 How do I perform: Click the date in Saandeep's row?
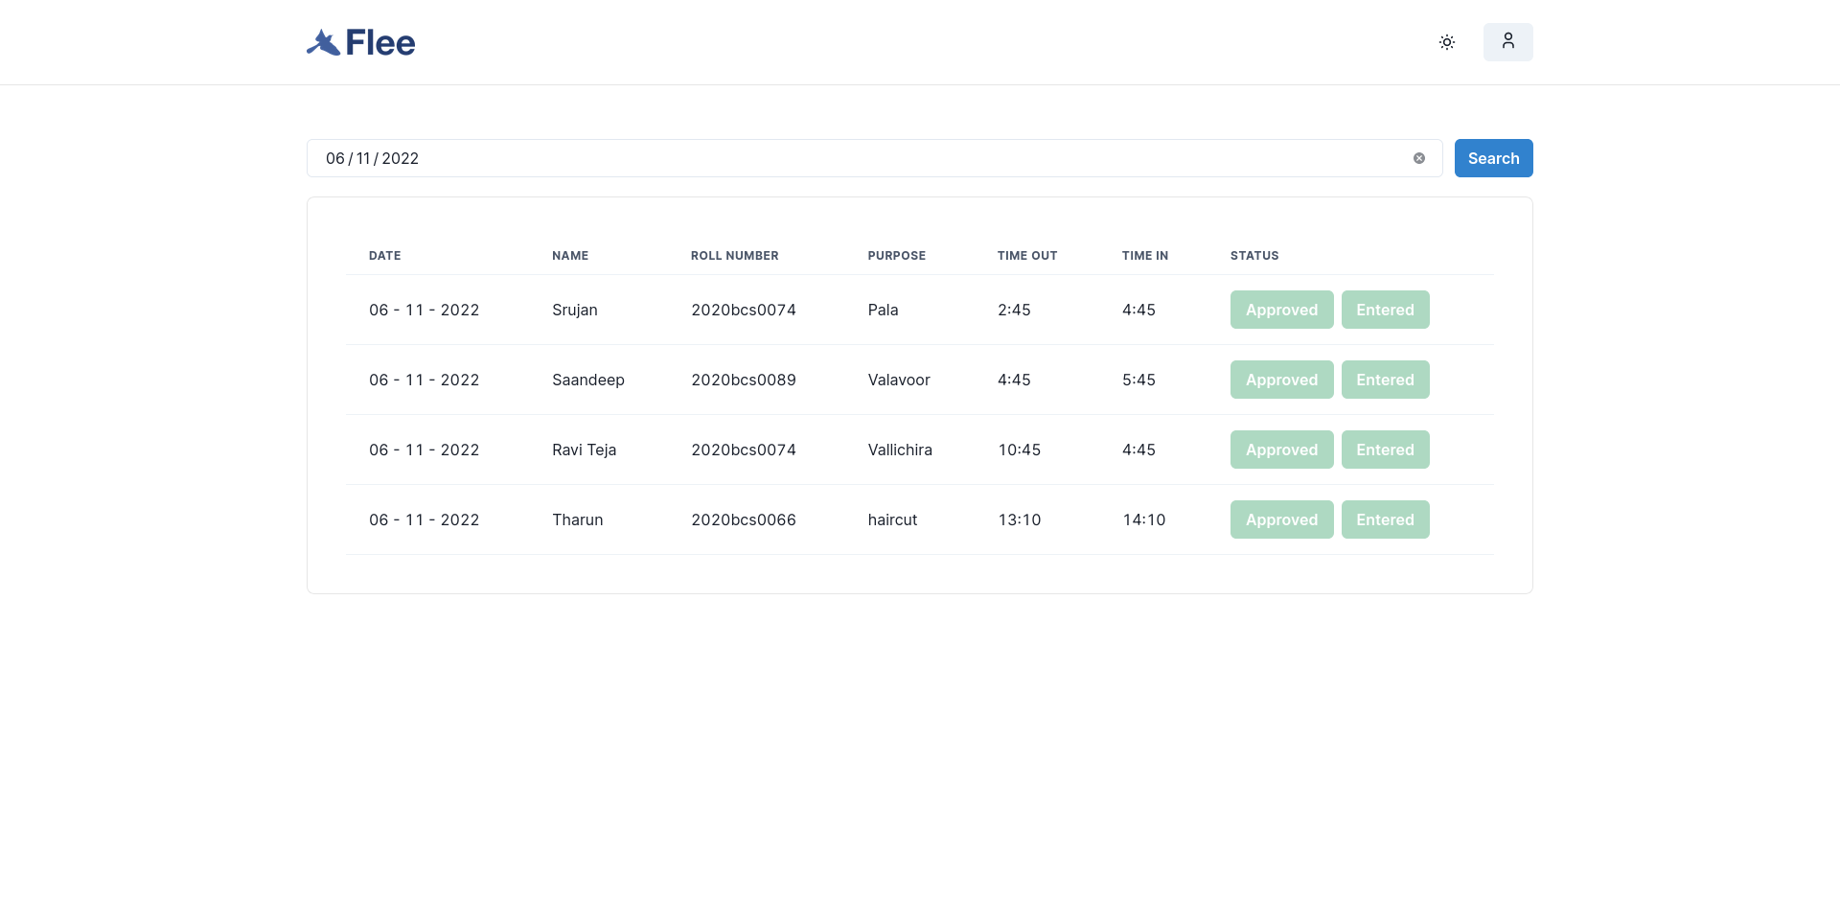pyautogui.click(x=425, y=380)
